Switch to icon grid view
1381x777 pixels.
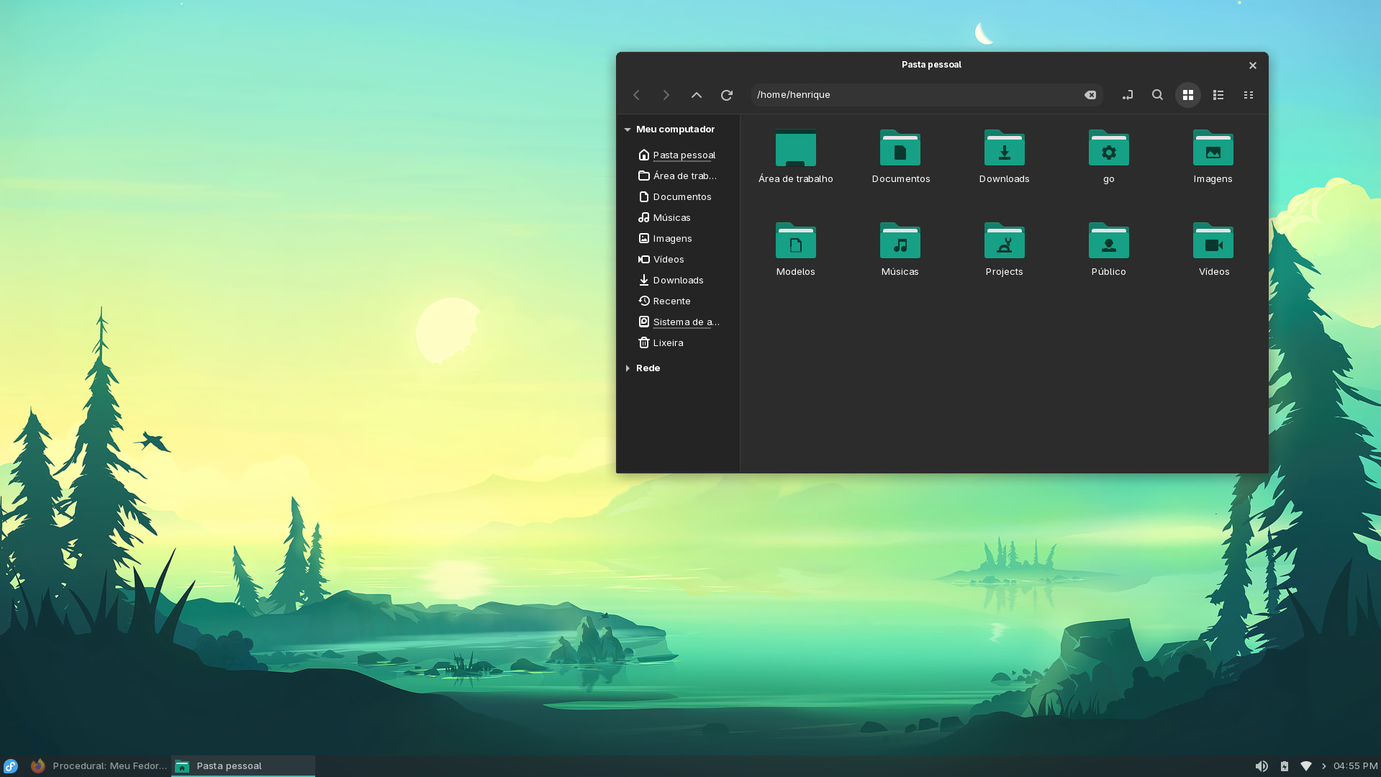1188,95
